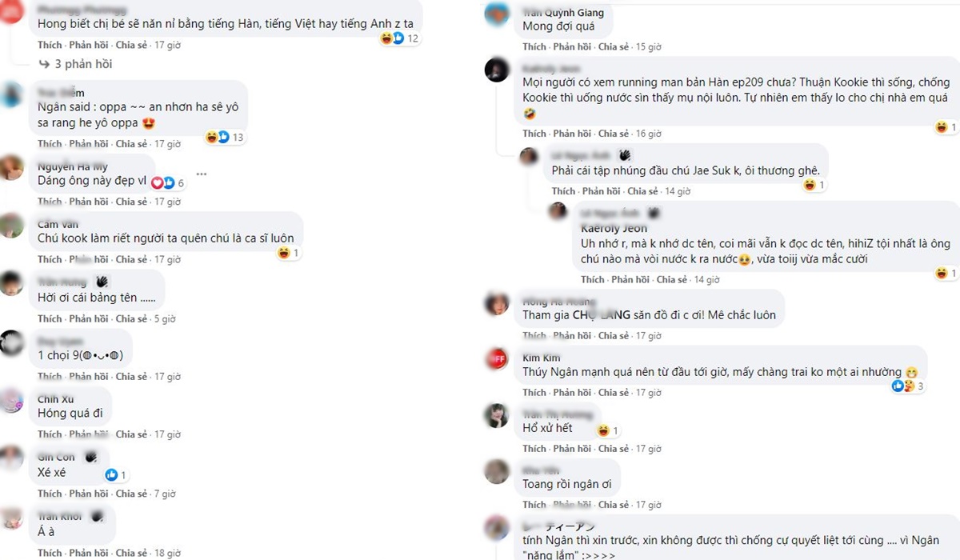Click Phản hồi under Mong đợi quá comment
Image resolution: width=960 pixels, height=560 pixels.
tap(572, 47)
